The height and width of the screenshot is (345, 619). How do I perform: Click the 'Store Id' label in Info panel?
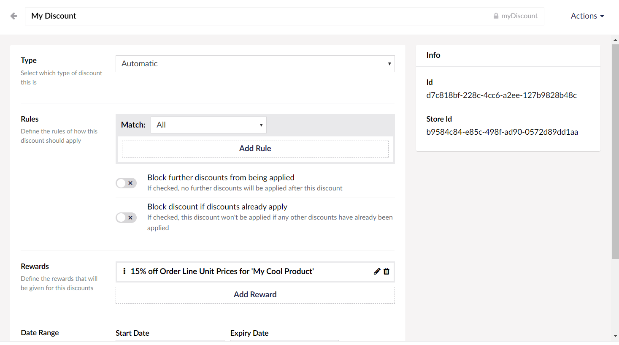tap(439, 119)
